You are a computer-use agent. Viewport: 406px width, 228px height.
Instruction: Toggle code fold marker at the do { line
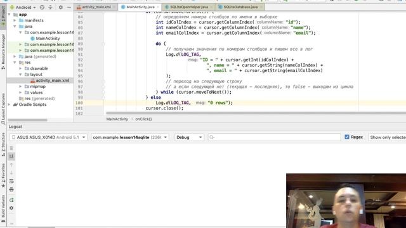point(103,44)
